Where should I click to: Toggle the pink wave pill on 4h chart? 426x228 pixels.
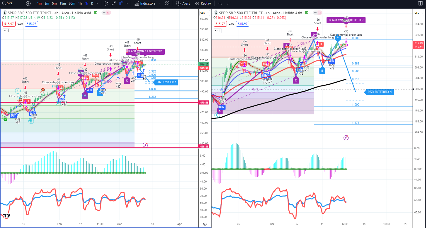pyautogui.click(x=108, y=13)
